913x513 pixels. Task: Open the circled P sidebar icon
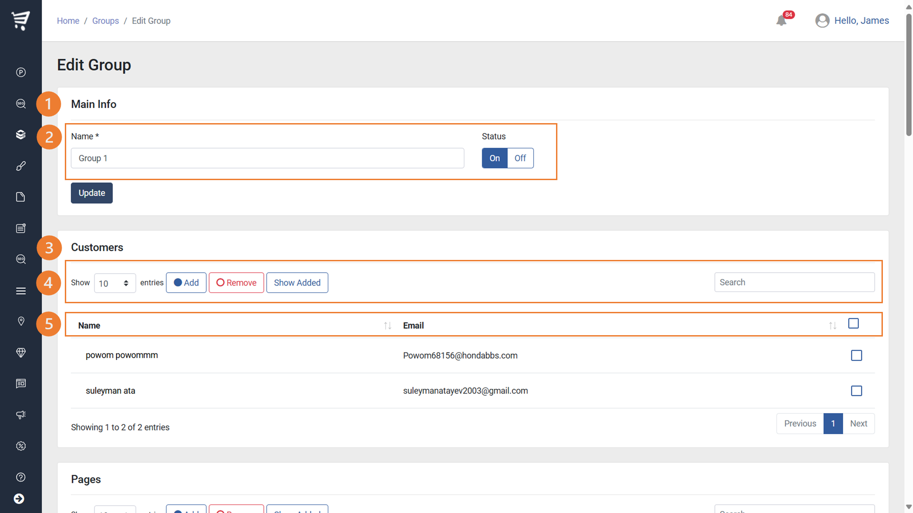tap(21, 73)
